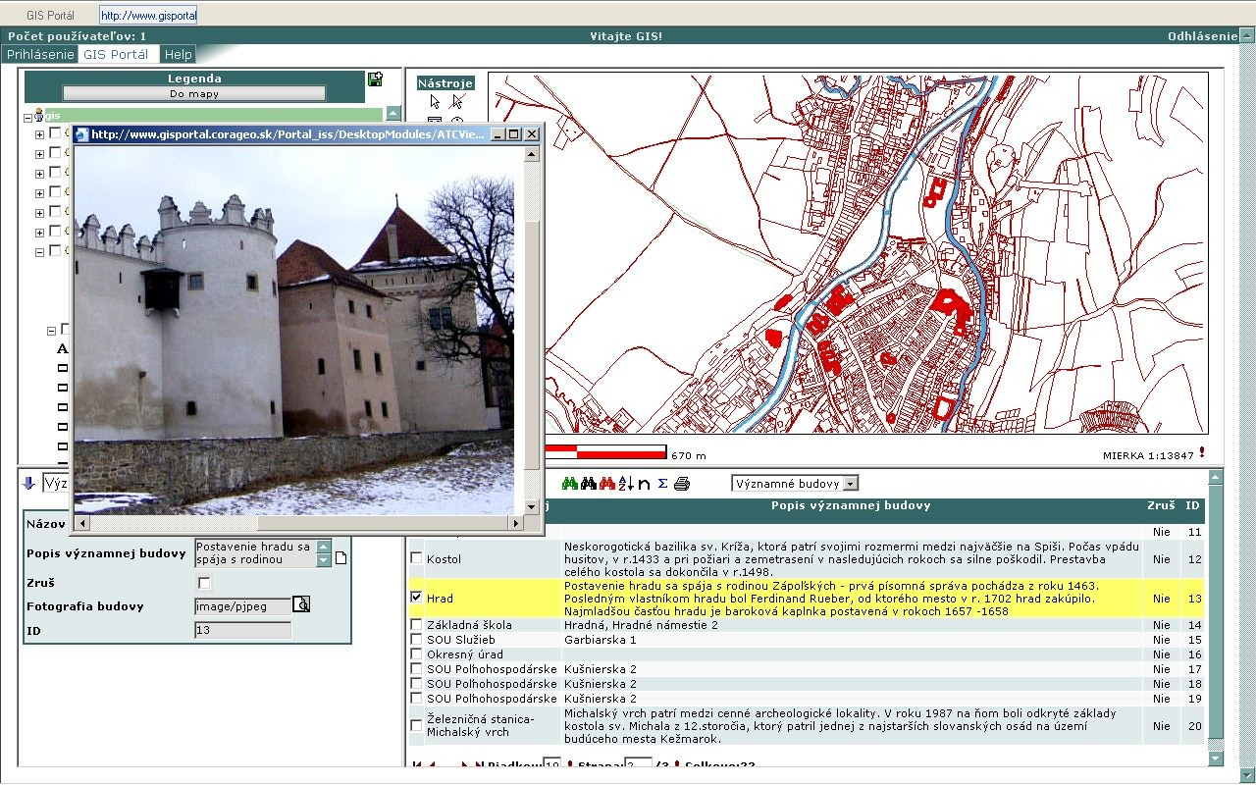Tick the checkbox in the Kostol row
The width and height of the screenshot is (1256, 785).
click(417, 558)
